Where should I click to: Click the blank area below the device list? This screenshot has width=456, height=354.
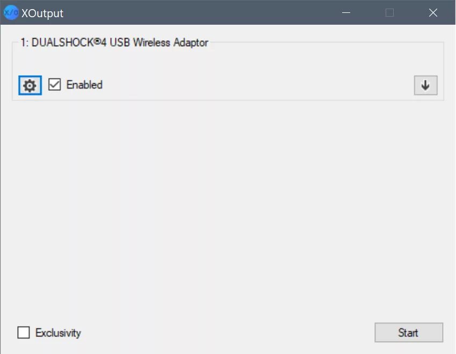coord(228,209)
